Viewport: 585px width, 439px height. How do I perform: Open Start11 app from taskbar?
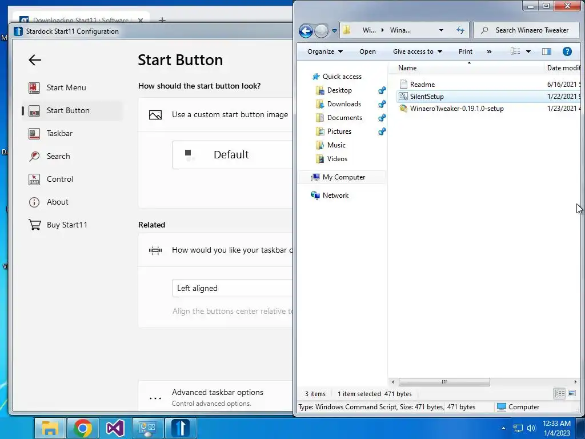[181, 428]
